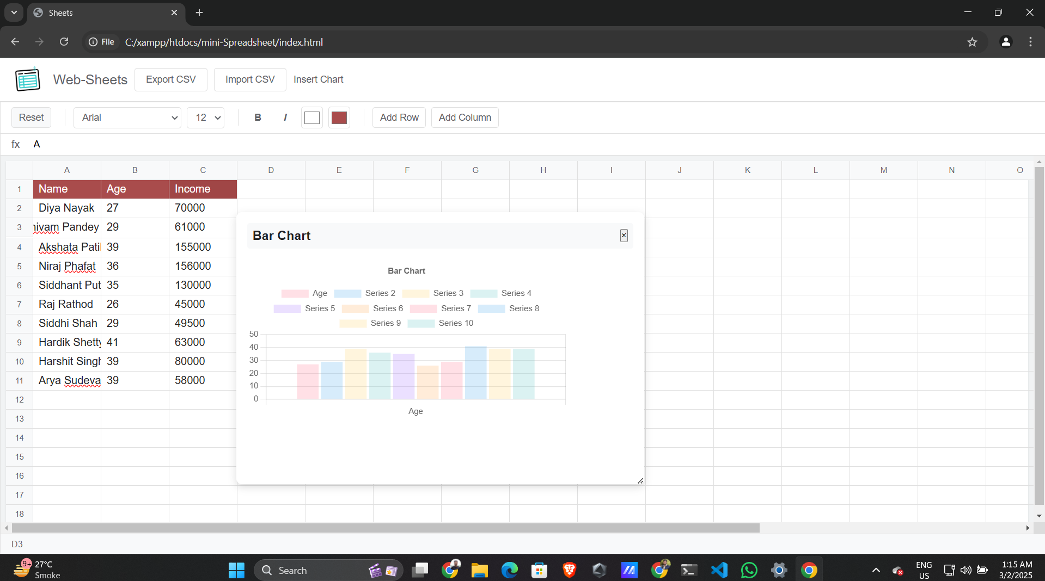This screenshot has width=1045, height=581.
Task: Click the Web-Sheets logo icon
Action: tap(28, 79)
